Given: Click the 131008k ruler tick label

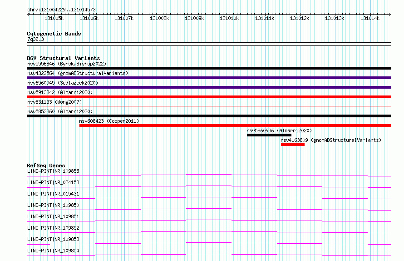Looking at the screenshot, I should click(159, 18).
